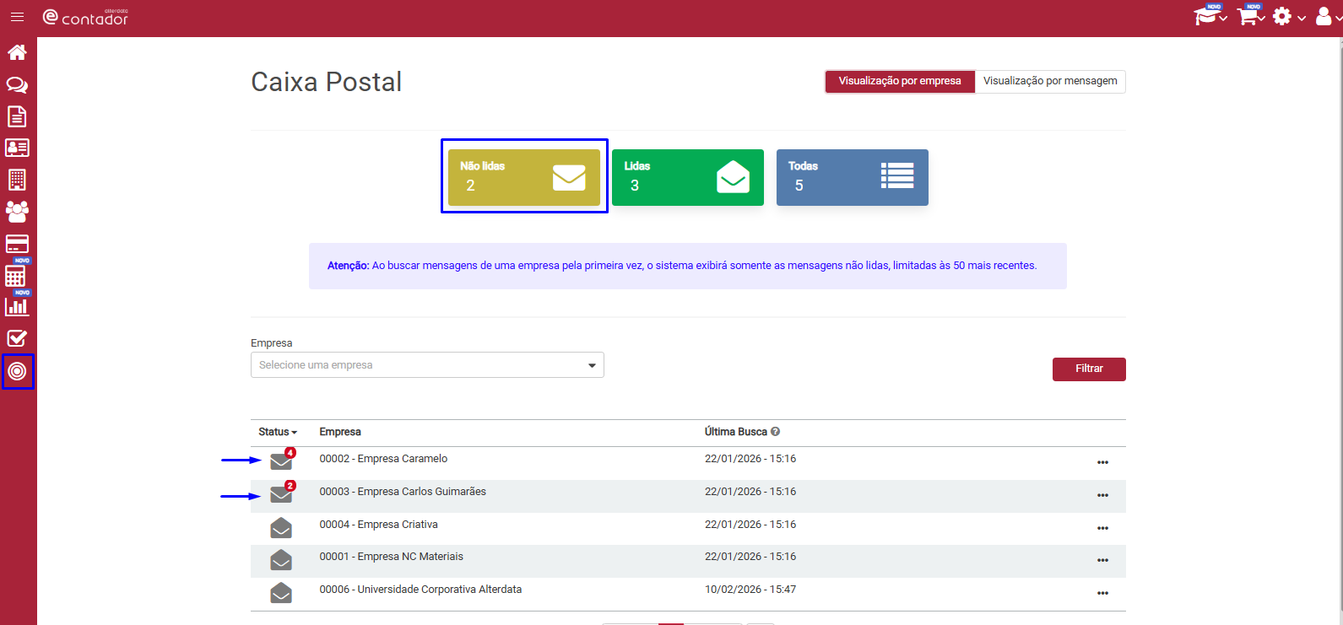Select the Lidas green card

click(x=688, y=177)
